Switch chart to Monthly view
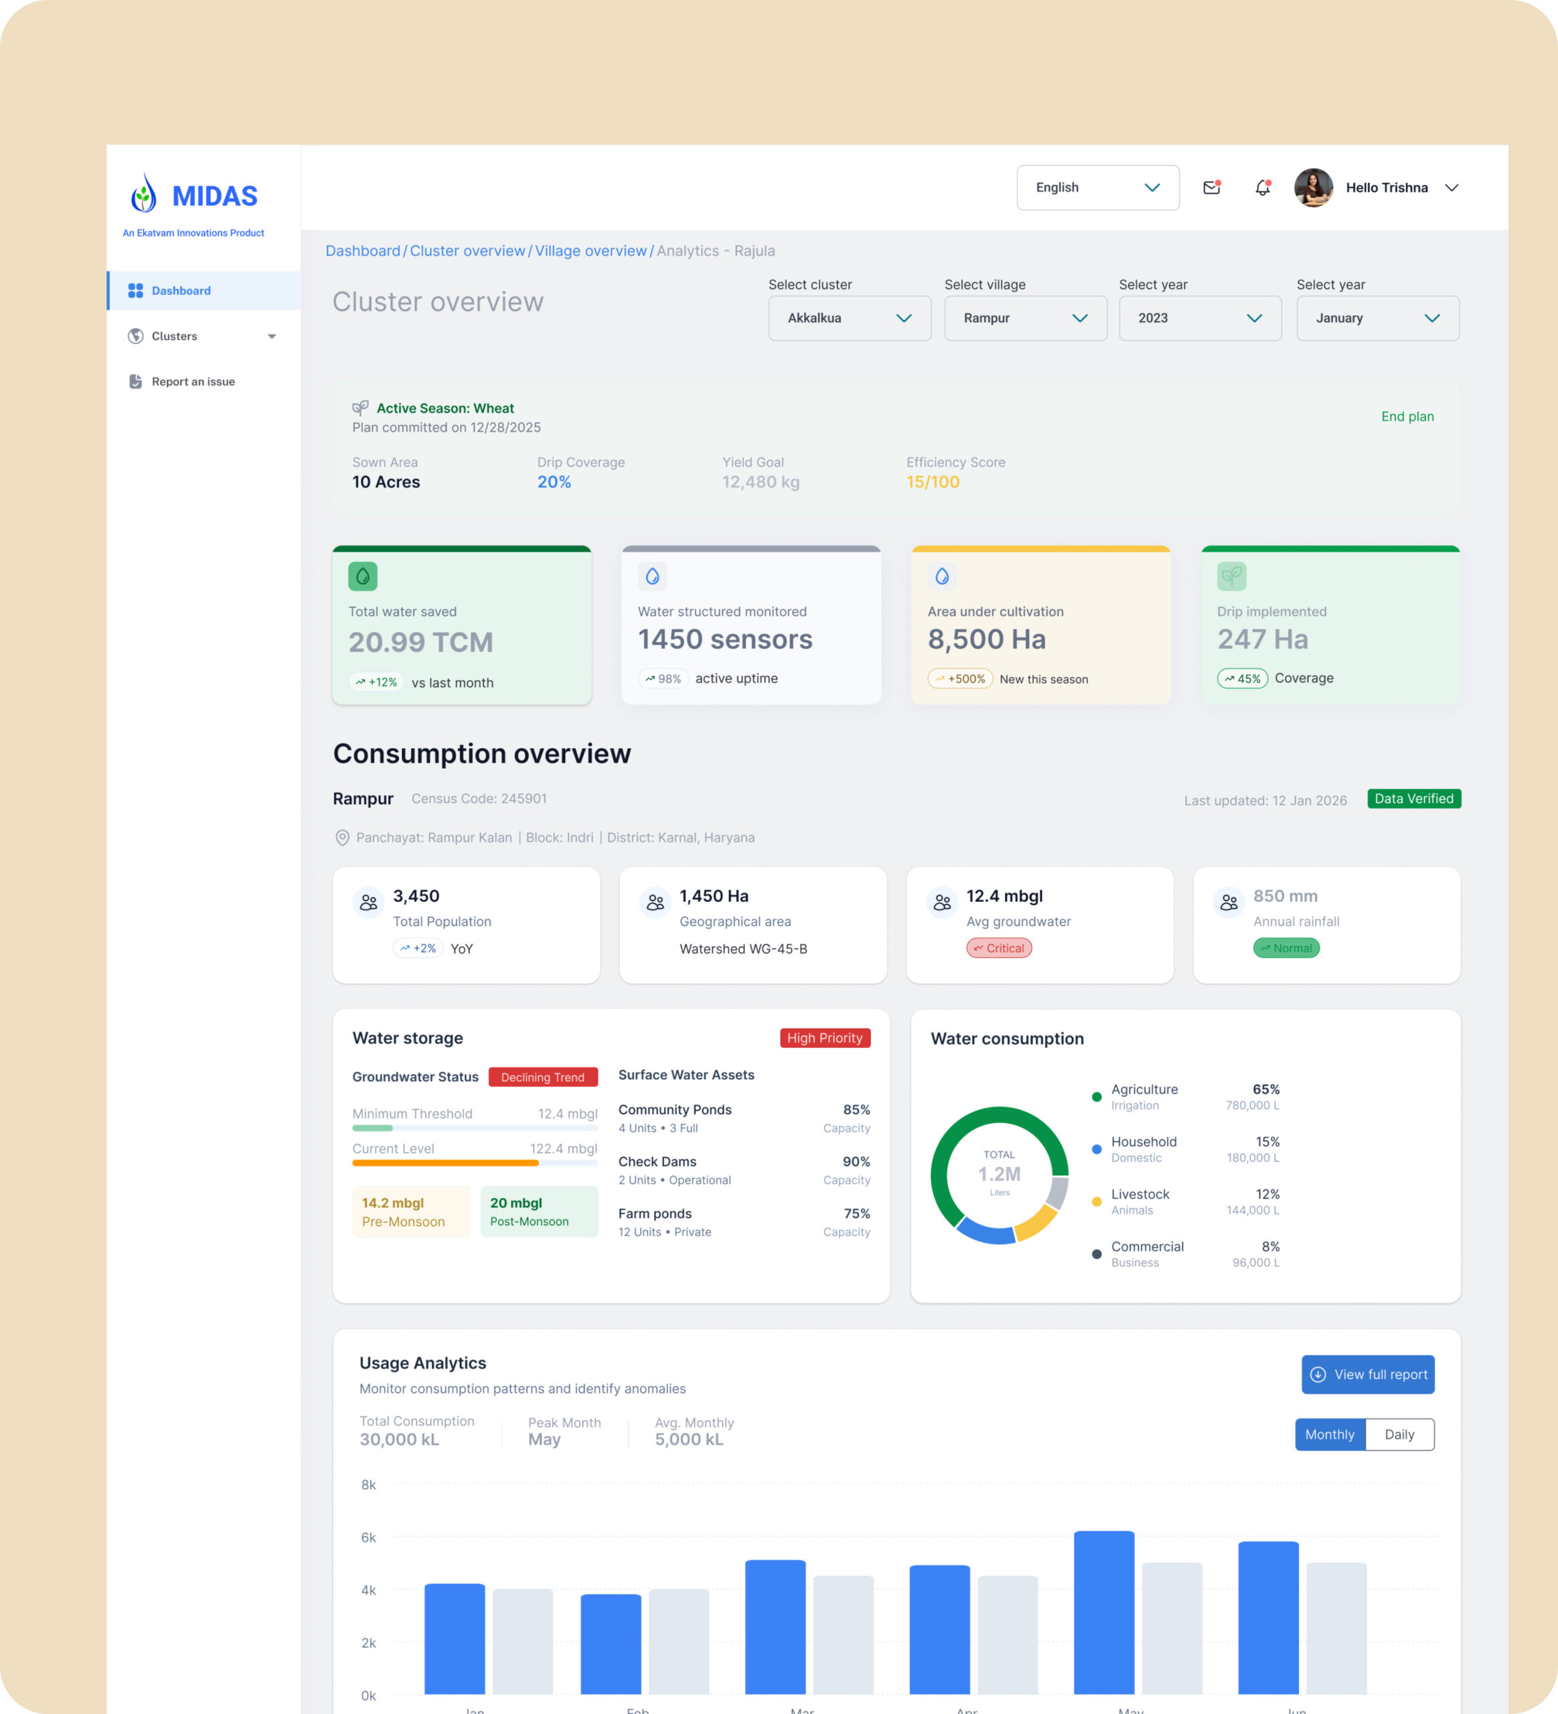 tap(1330, 1434)
